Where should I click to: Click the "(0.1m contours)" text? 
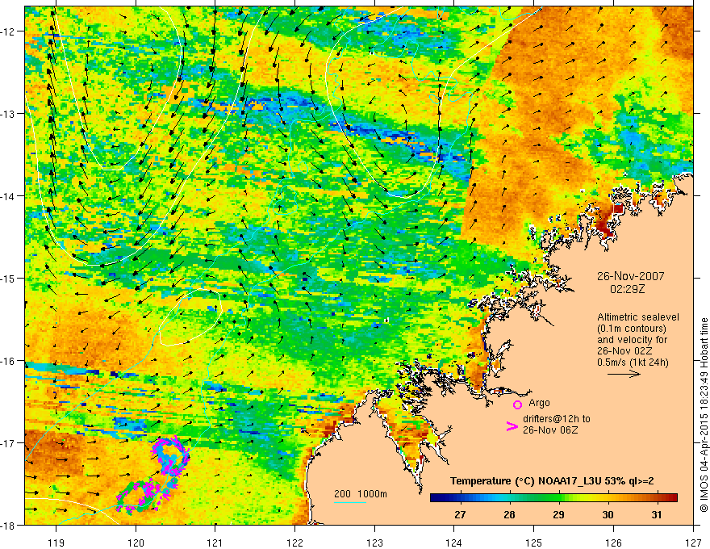(632, 329)
